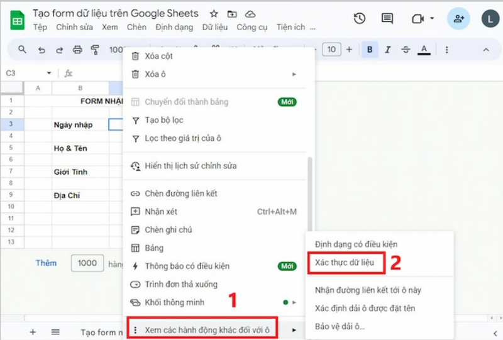Select the paint format tool

click(95, 50)
